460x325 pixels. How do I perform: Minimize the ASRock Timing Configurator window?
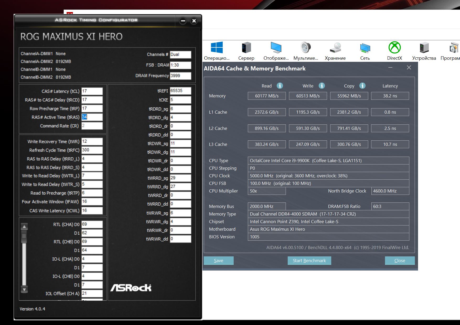pos(183,21)
